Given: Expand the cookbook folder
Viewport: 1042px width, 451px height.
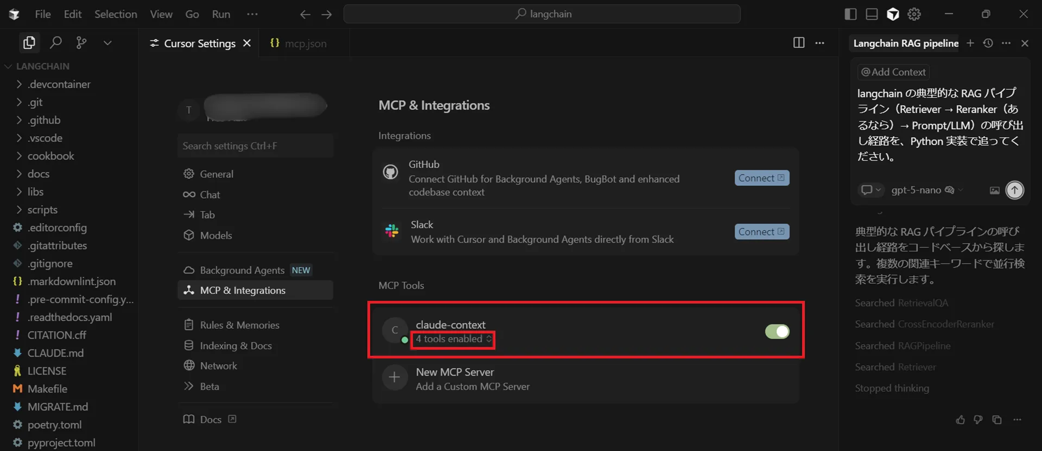Looking at the screenshot, I should point(50,156).
